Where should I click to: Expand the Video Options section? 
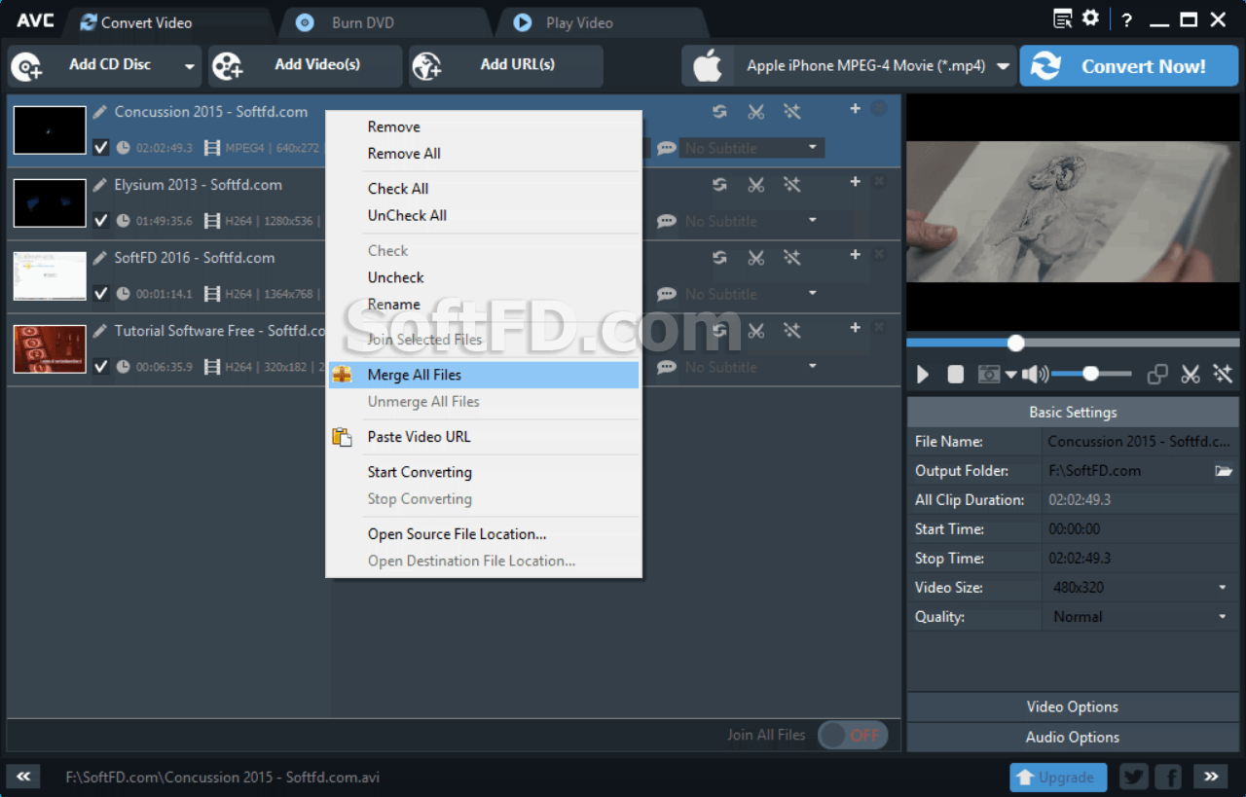pyautogui.click(x=1073, y=706)
